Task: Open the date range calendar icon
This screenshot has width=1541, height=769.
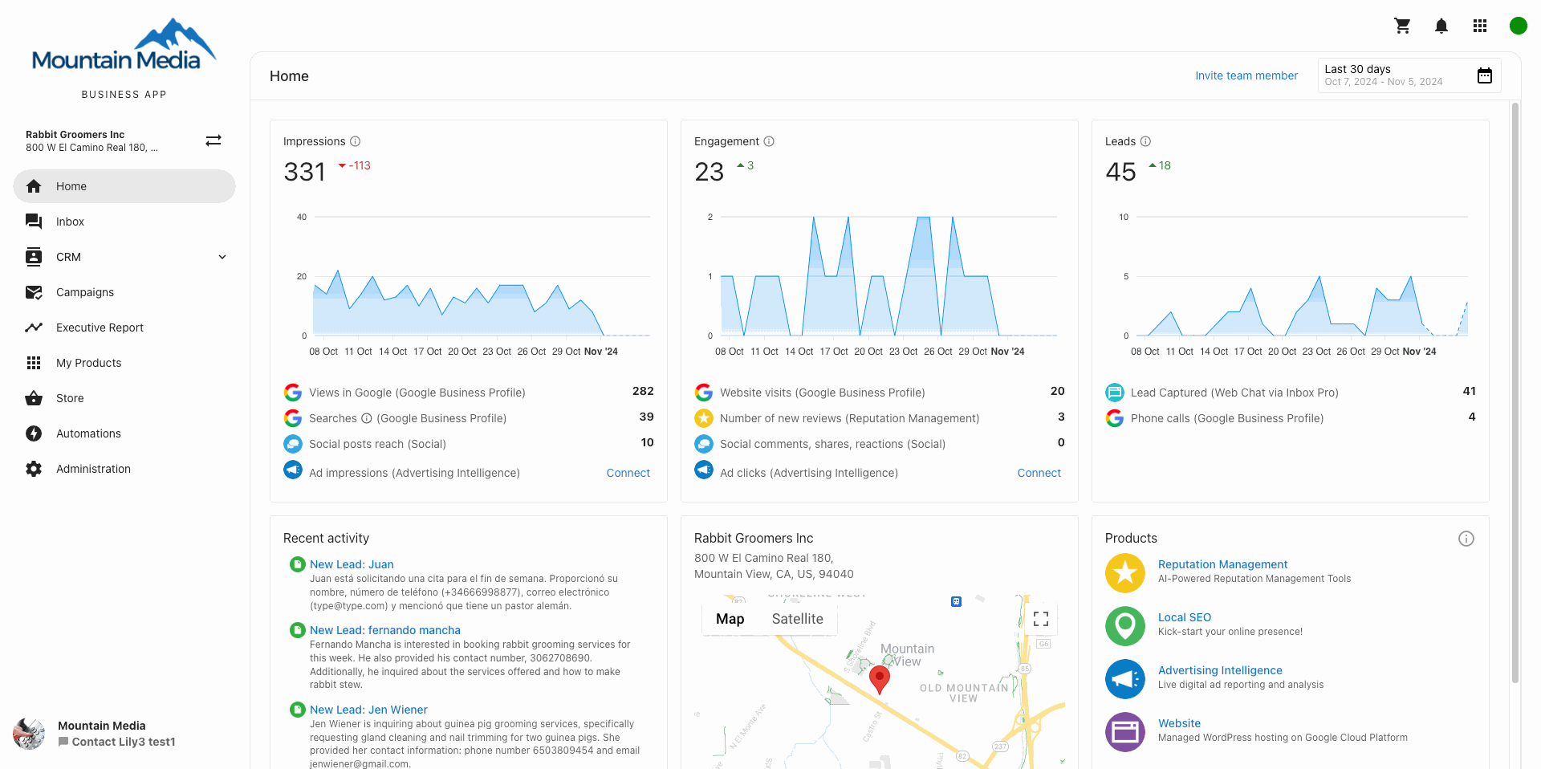Action: click(1485, 75)
